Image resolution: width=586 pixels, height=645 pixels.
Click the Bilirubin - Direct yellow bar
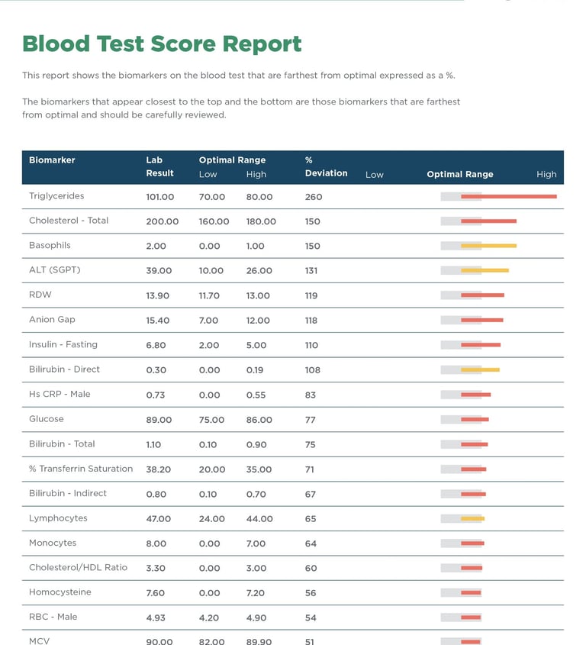click(480, 369)
